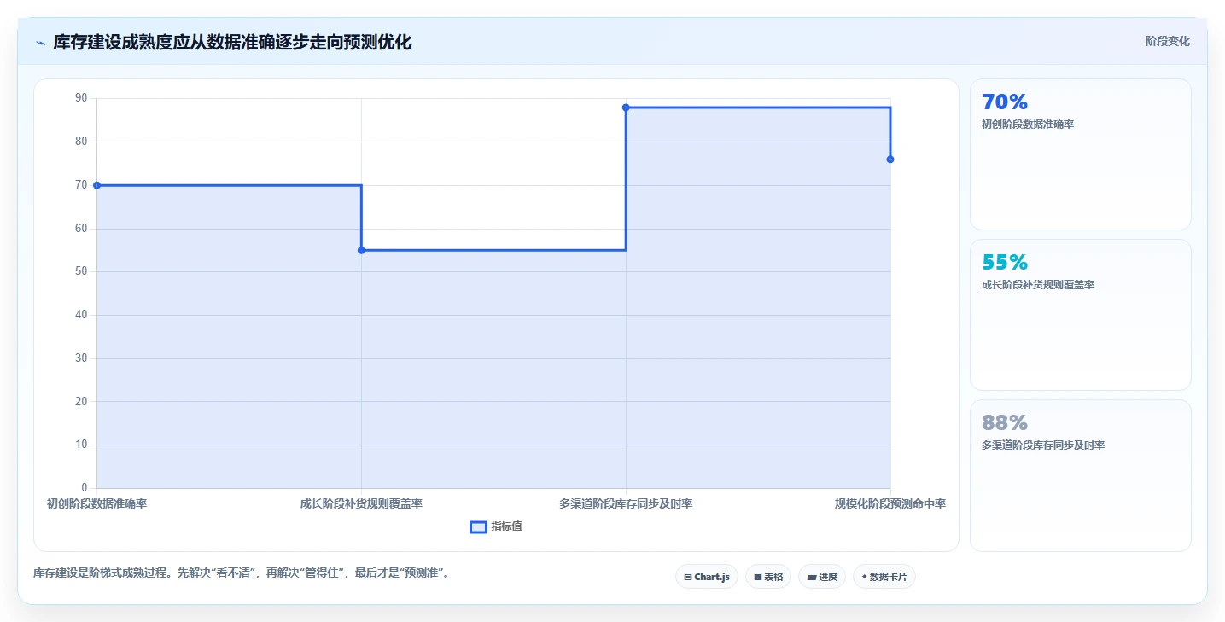Click the data point at value 76
This screenshot has height=622, width=1225.
coord(890,160)
